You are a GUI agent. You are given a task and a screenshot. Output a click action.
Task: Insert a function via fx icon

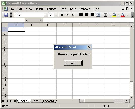point(41,20)
